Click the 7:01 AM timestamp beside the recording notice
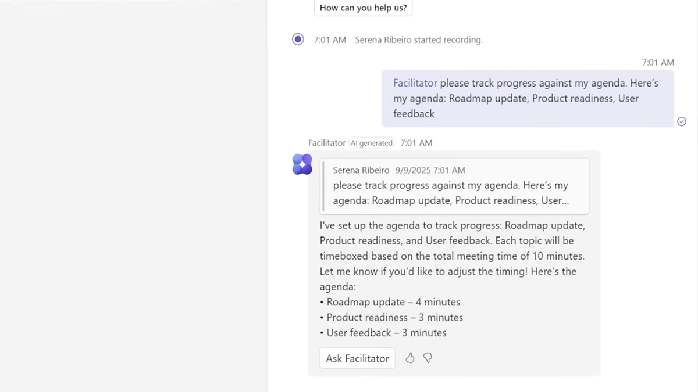Screen dimensions: 698x392 click(330, 40)
